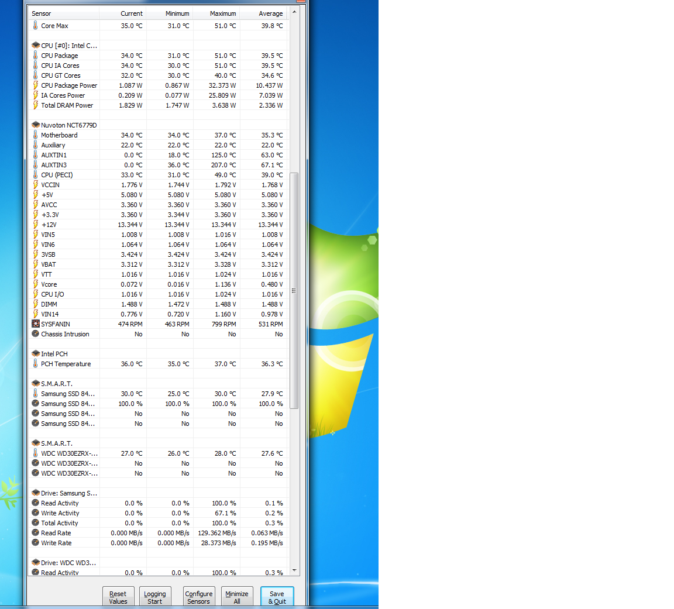
Task: Click the Reset Values button
Action: [x=118, y=597]
